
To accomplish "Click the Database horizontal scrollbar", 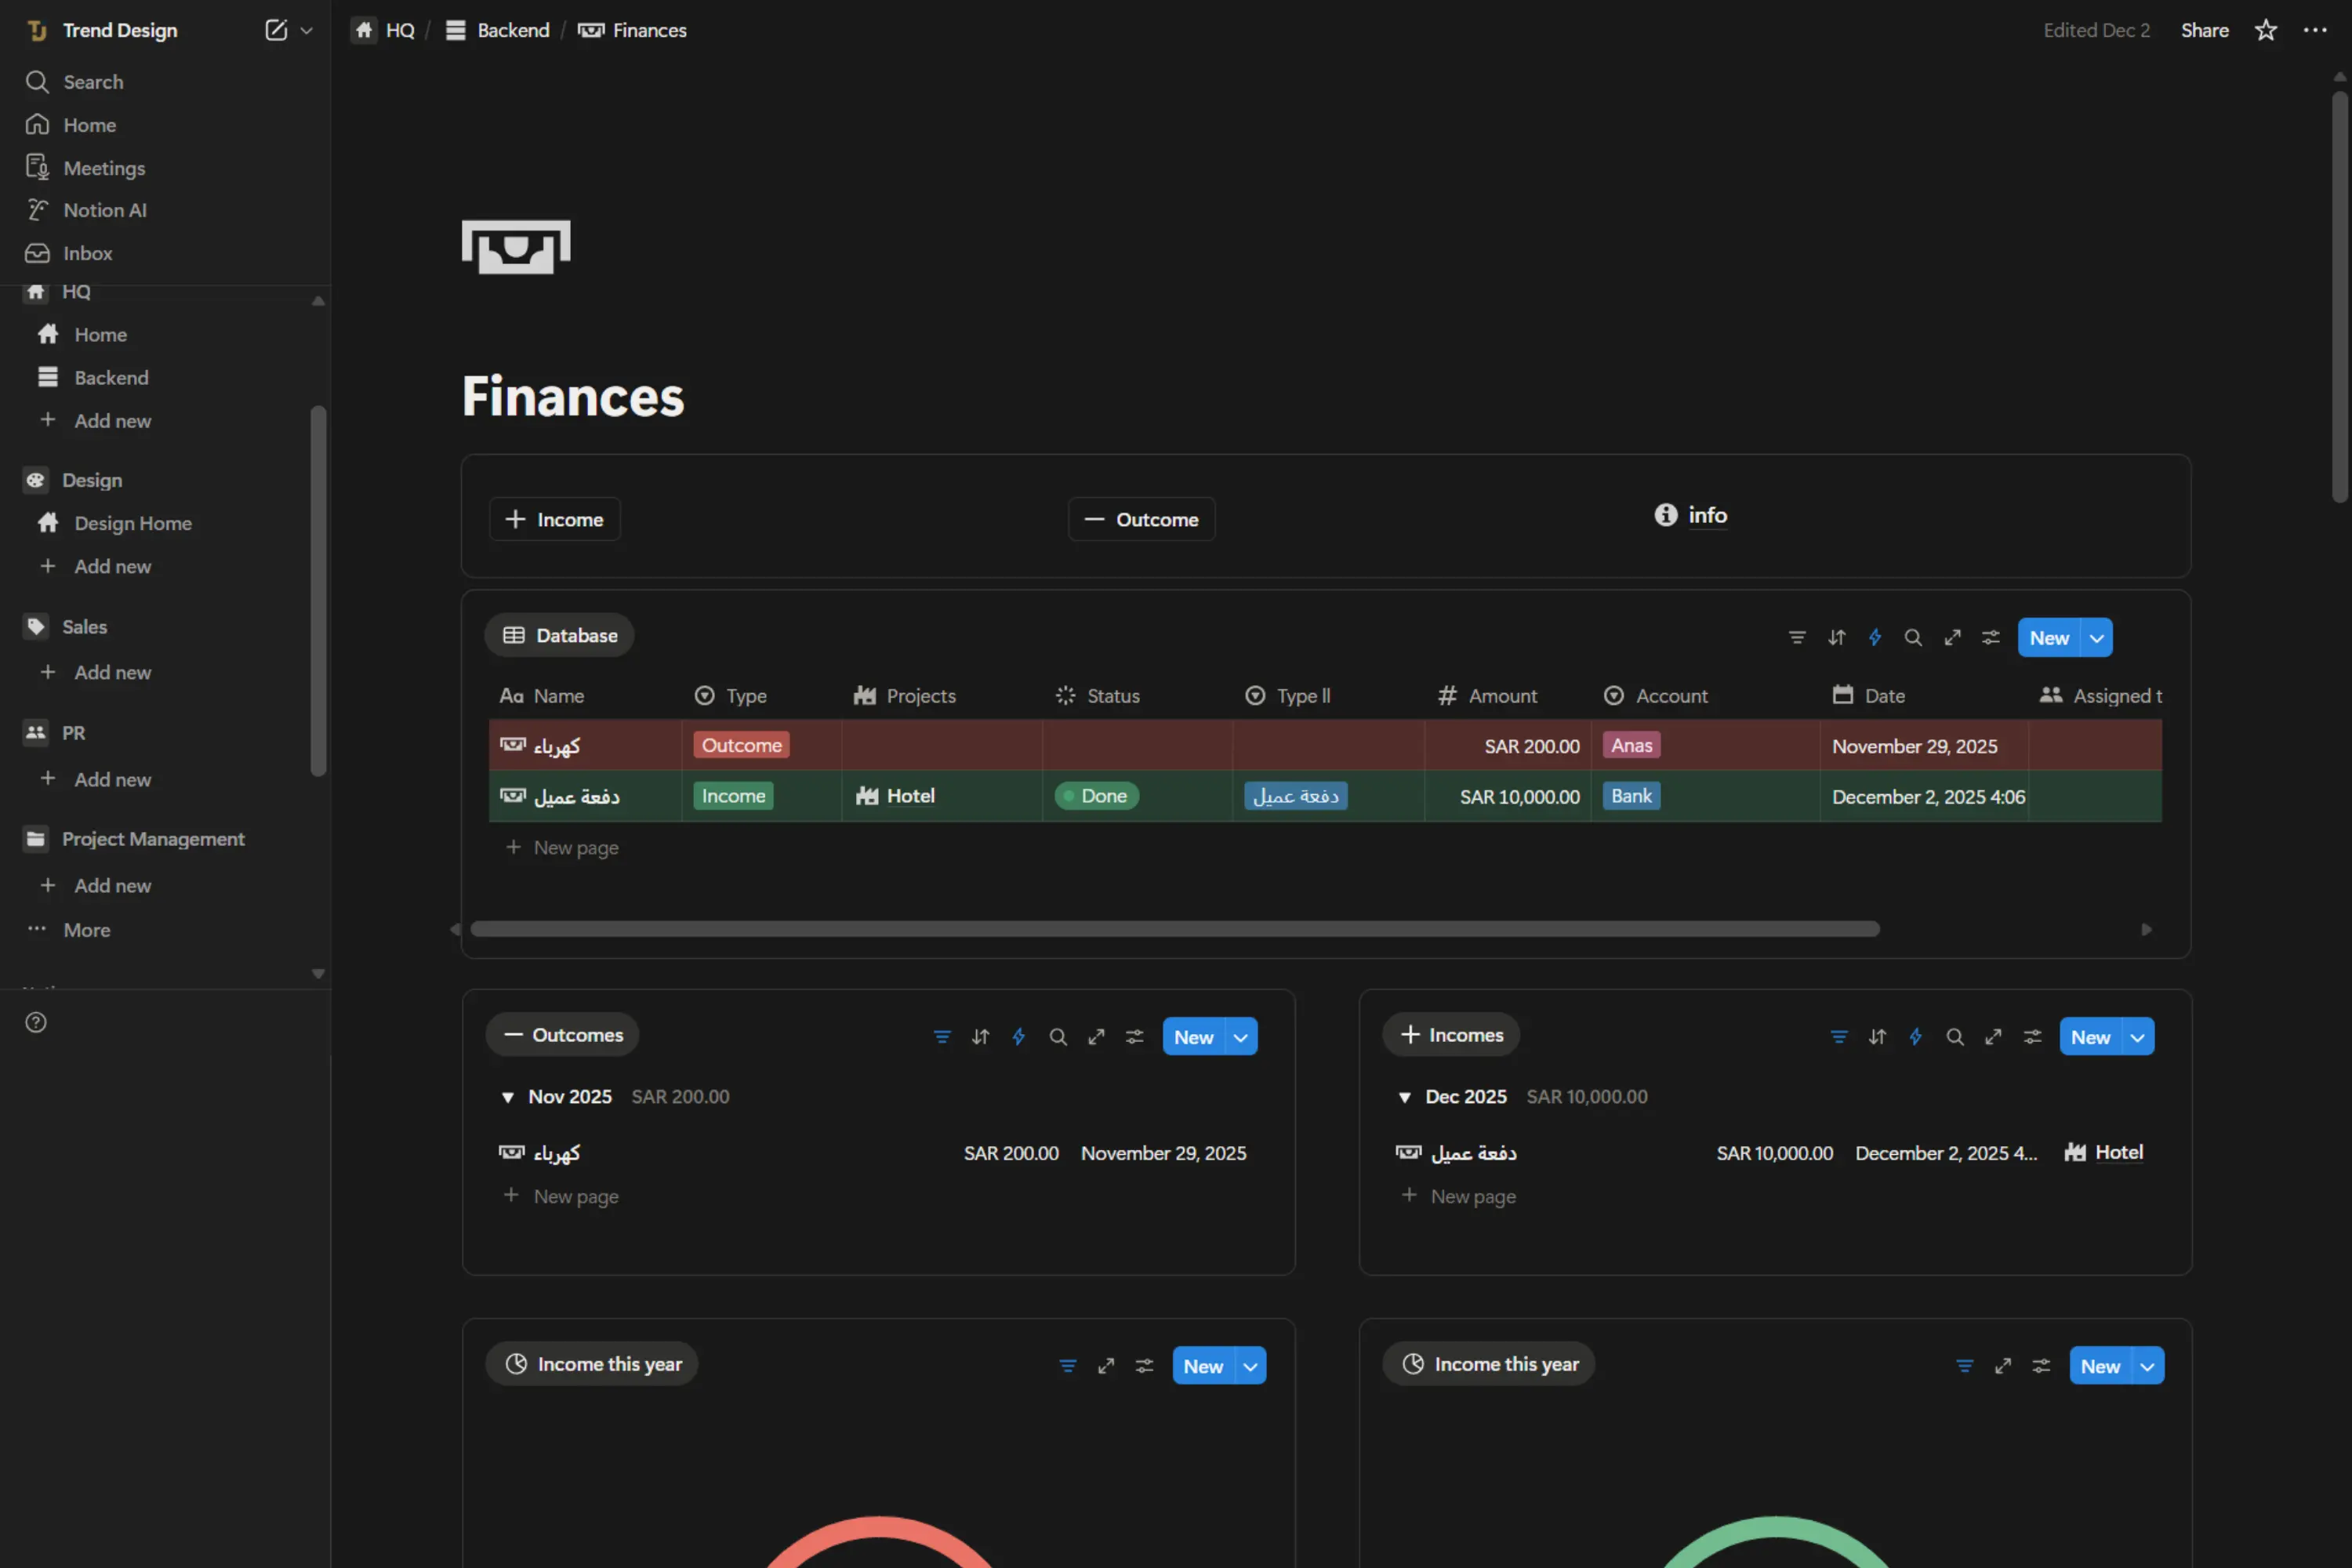I will coord(1174,929).
